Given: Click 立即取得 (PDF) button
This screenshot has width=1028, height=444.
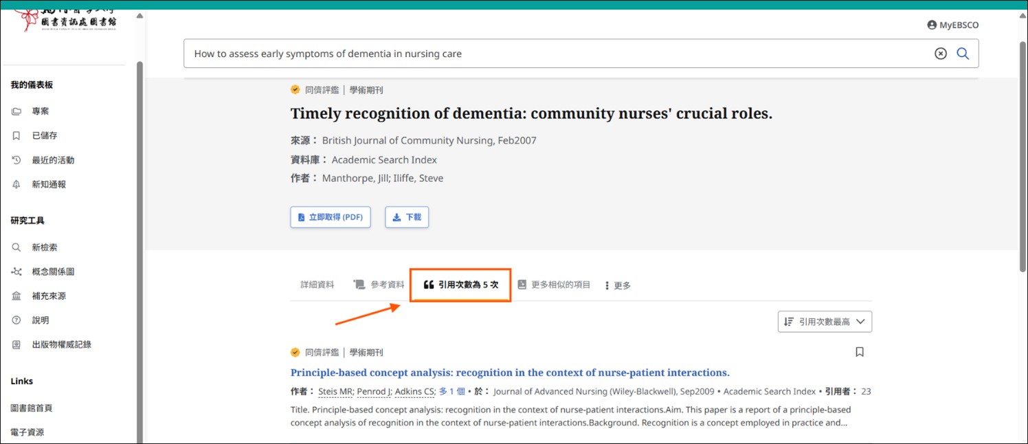Looking at the screenshot, I should (331, 217).
